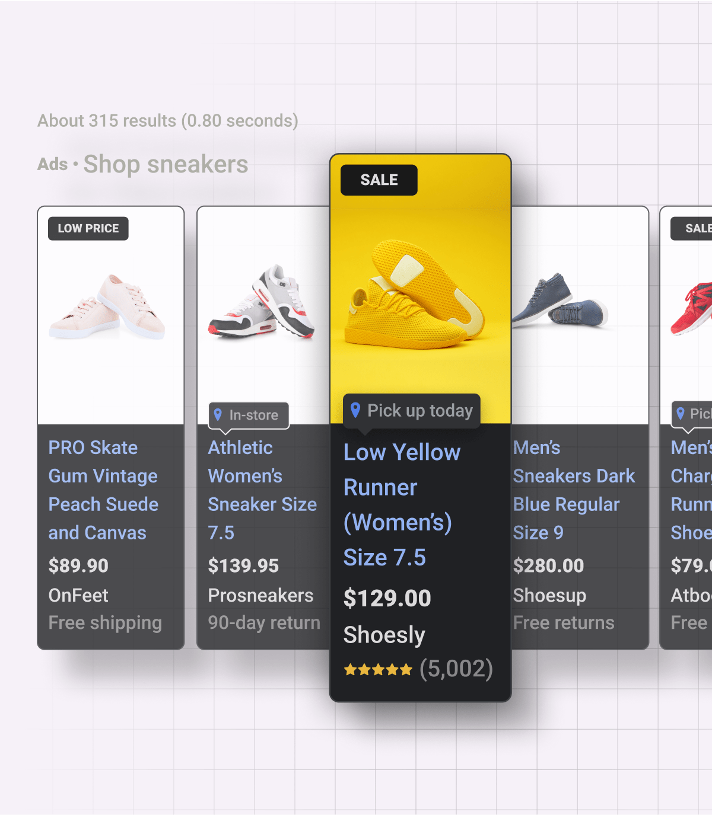Click the In-store location pin icon
Viewport: 712px width, 815px height.
218,415
